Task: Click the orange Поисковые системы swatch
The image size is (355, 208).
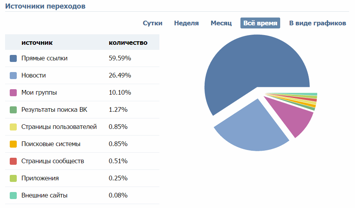Action: coord(13,144)
